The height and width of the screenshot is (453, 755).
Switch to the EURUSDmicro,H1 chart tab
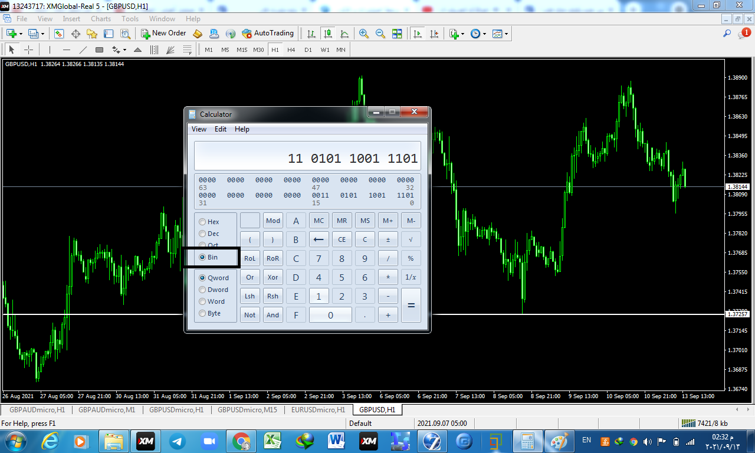click(x=317, y=409)
